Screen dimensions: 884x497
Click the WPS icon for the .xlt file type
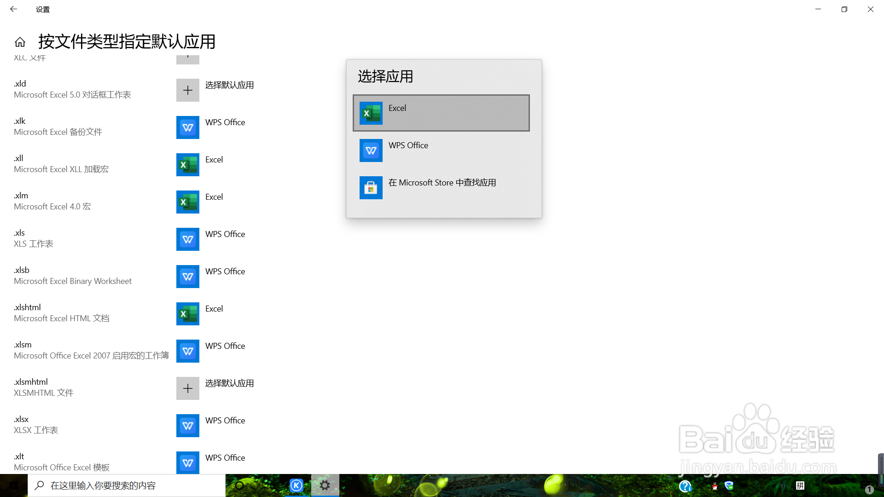coord(187,462)
